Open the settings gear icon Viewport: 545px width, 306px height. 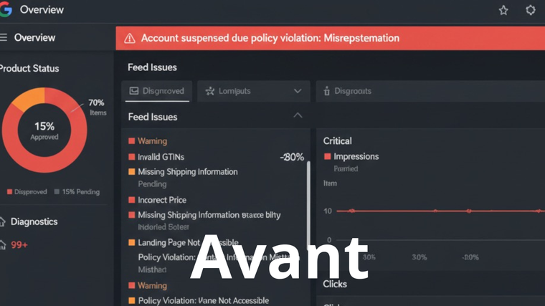[531, 10]
